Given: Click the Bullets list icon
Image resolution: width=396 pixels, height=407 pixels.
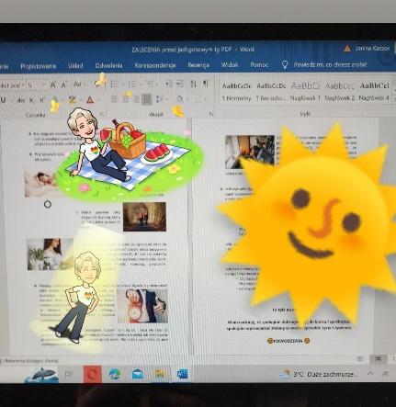Looking at the screenshot, I should (x=114, y=84).
